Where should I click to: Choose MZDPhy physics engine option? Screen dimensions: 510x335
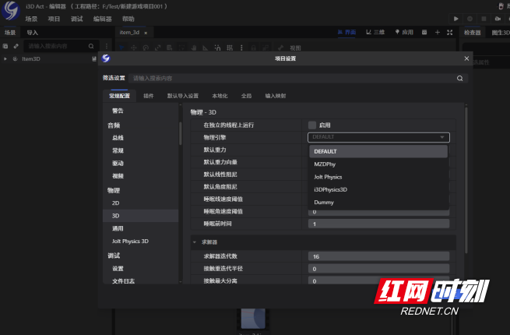click(378, 164)
